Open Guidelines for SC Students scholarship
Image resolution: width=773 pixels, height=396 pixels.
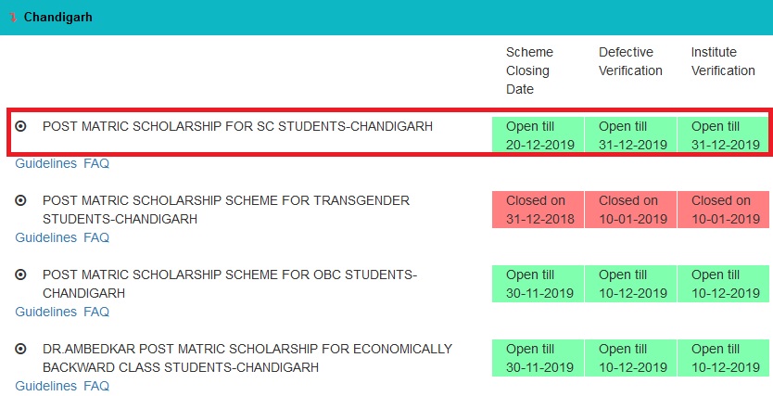pos(45,163)
